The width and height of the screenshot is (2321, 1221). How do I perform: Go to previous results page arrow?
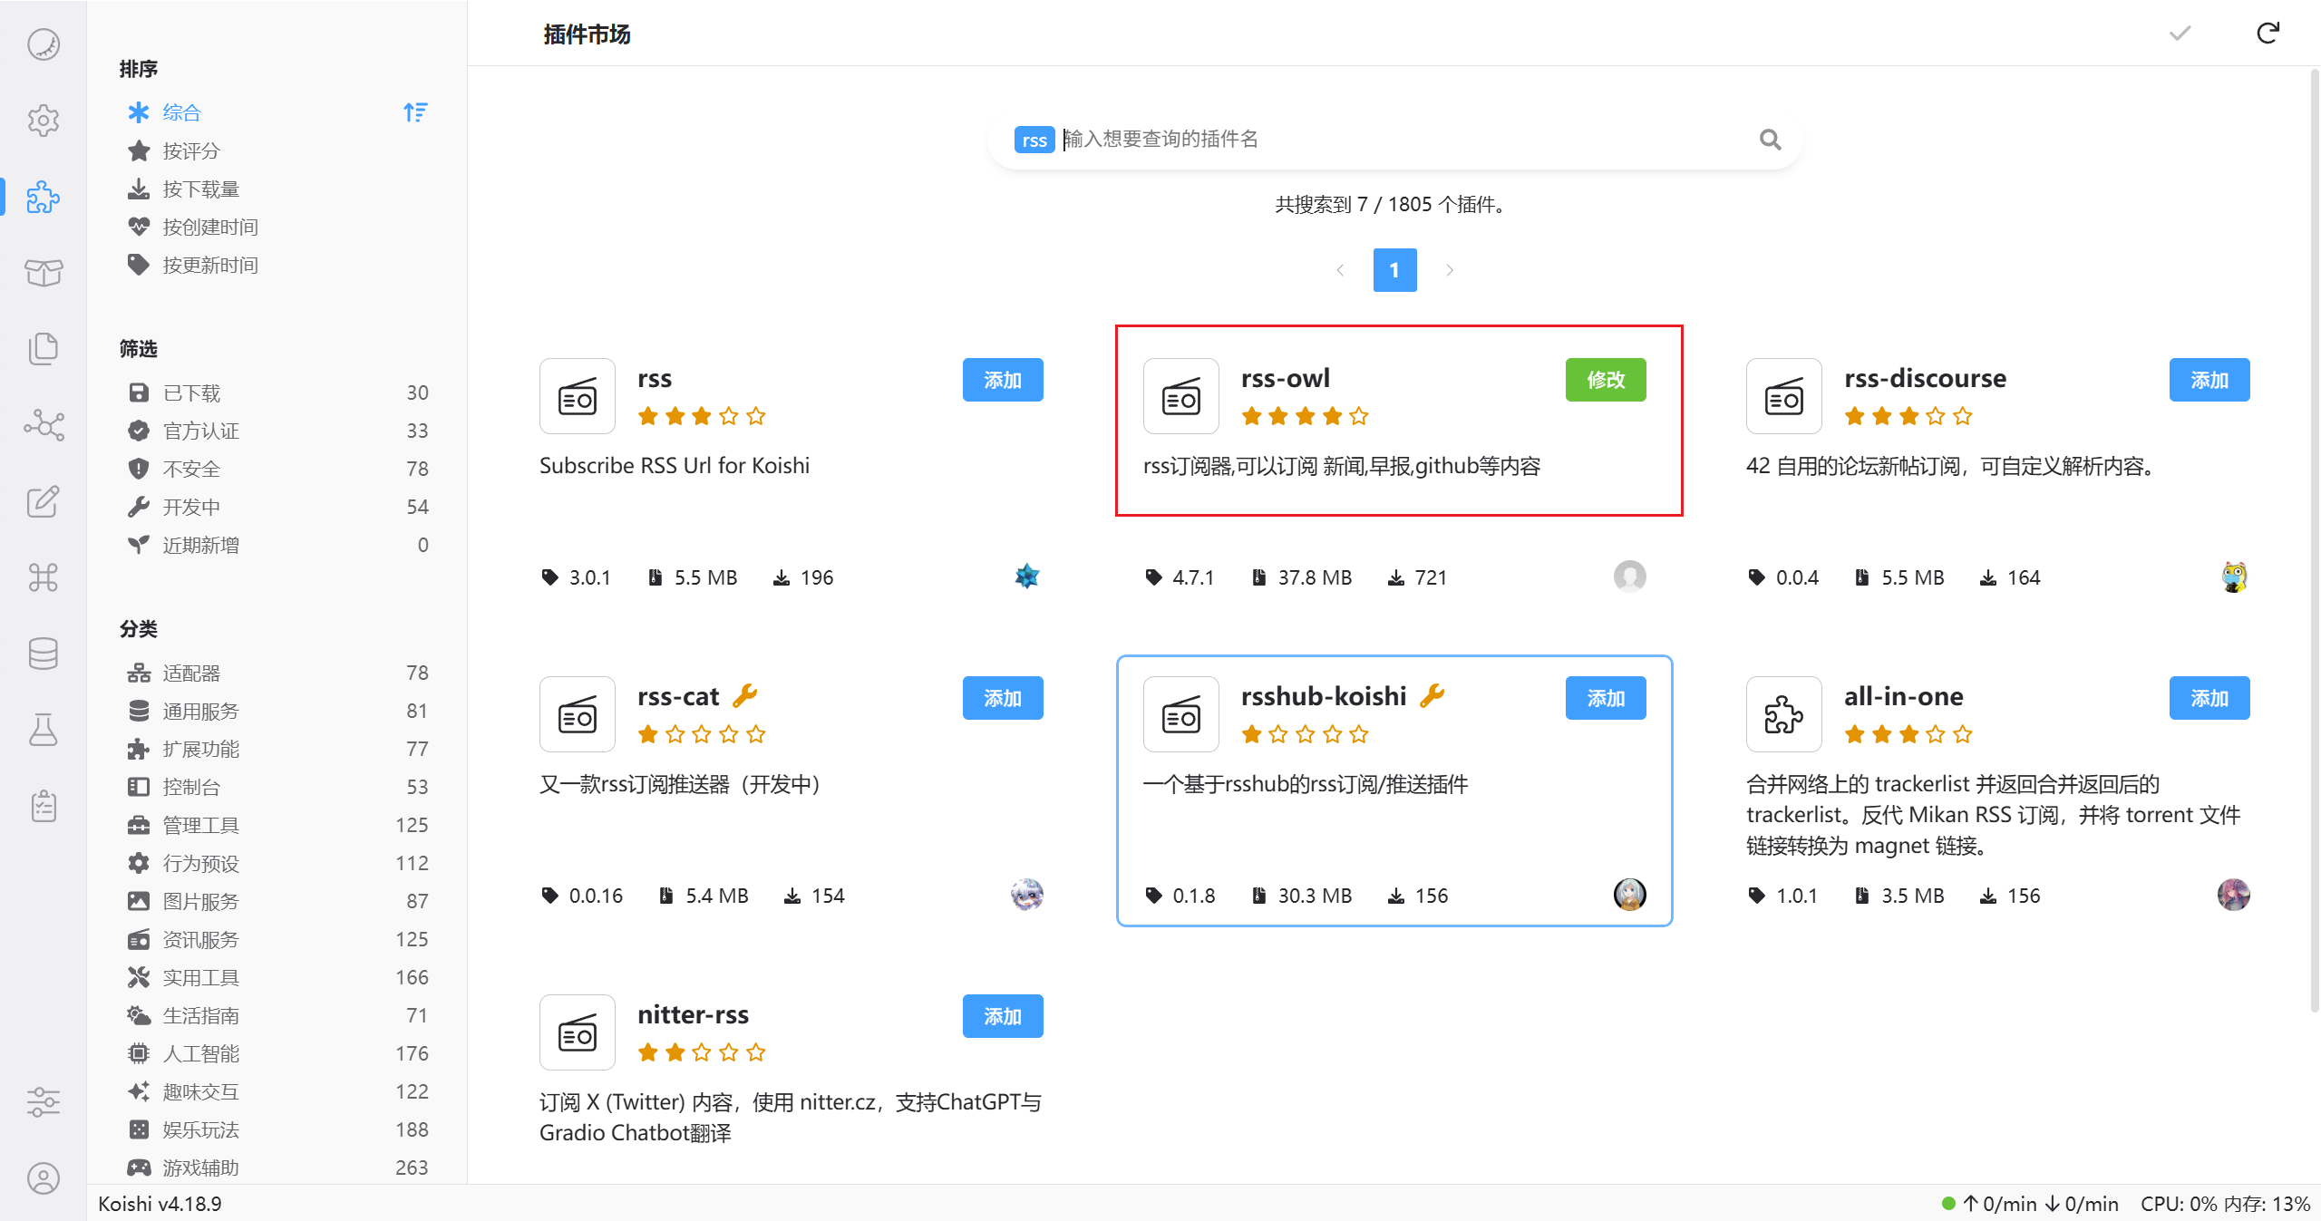point(1340,270)
